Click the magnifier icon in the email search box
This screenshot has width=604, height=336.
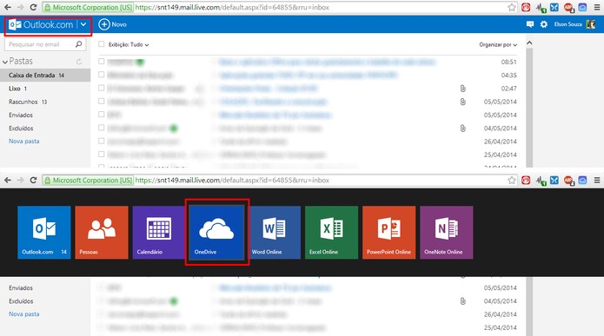78,44
